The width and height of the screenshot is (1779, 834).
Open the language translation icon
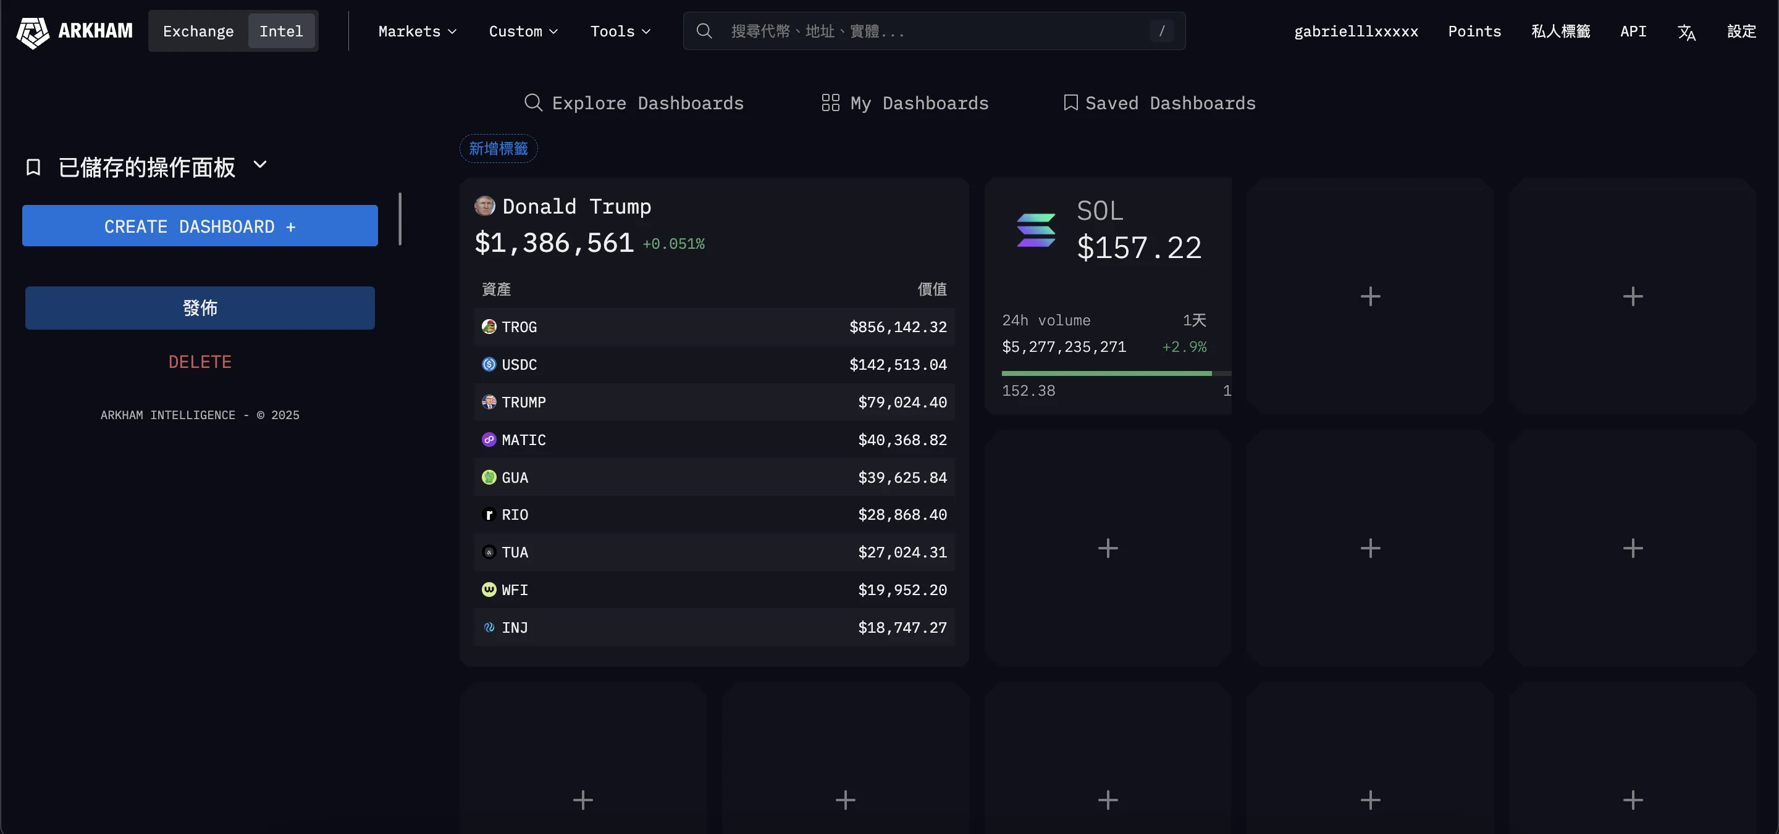pyautogui.click(x=1686, y=31)
